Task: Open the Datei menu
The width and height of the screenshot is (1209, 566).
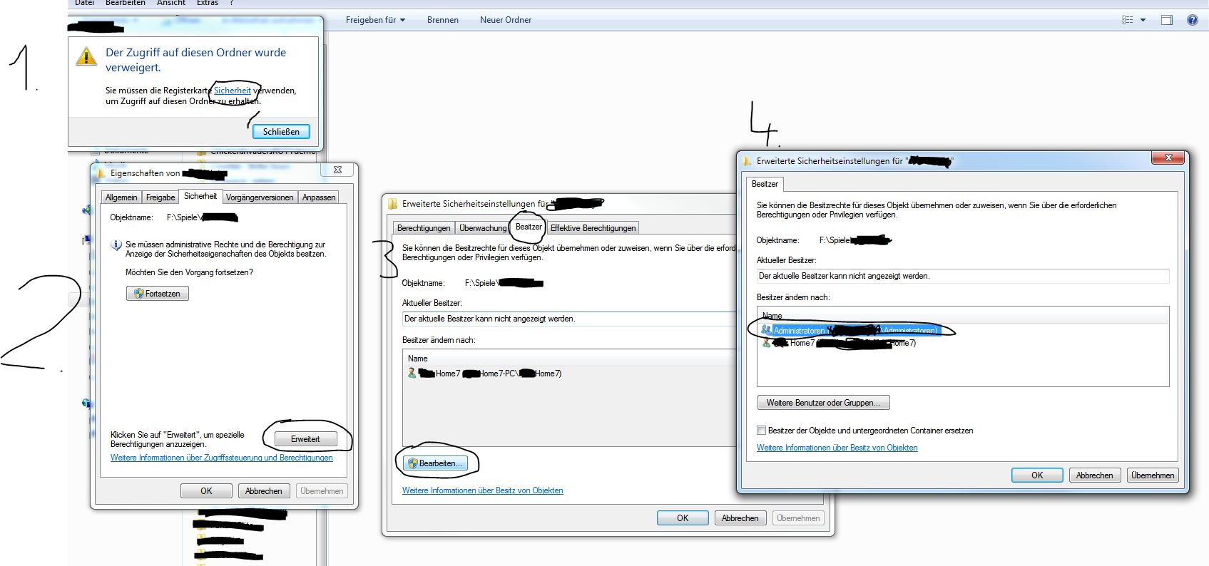Action: coord(84,3)
